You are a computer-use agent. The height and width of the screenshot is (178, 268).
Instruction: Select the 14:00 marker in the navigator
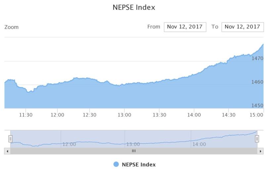[199, 144]
